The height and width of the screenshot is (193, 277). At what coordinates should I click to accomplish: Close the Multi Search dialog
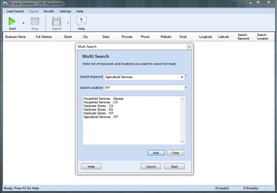pyautogui.click(x=189, y=47)
